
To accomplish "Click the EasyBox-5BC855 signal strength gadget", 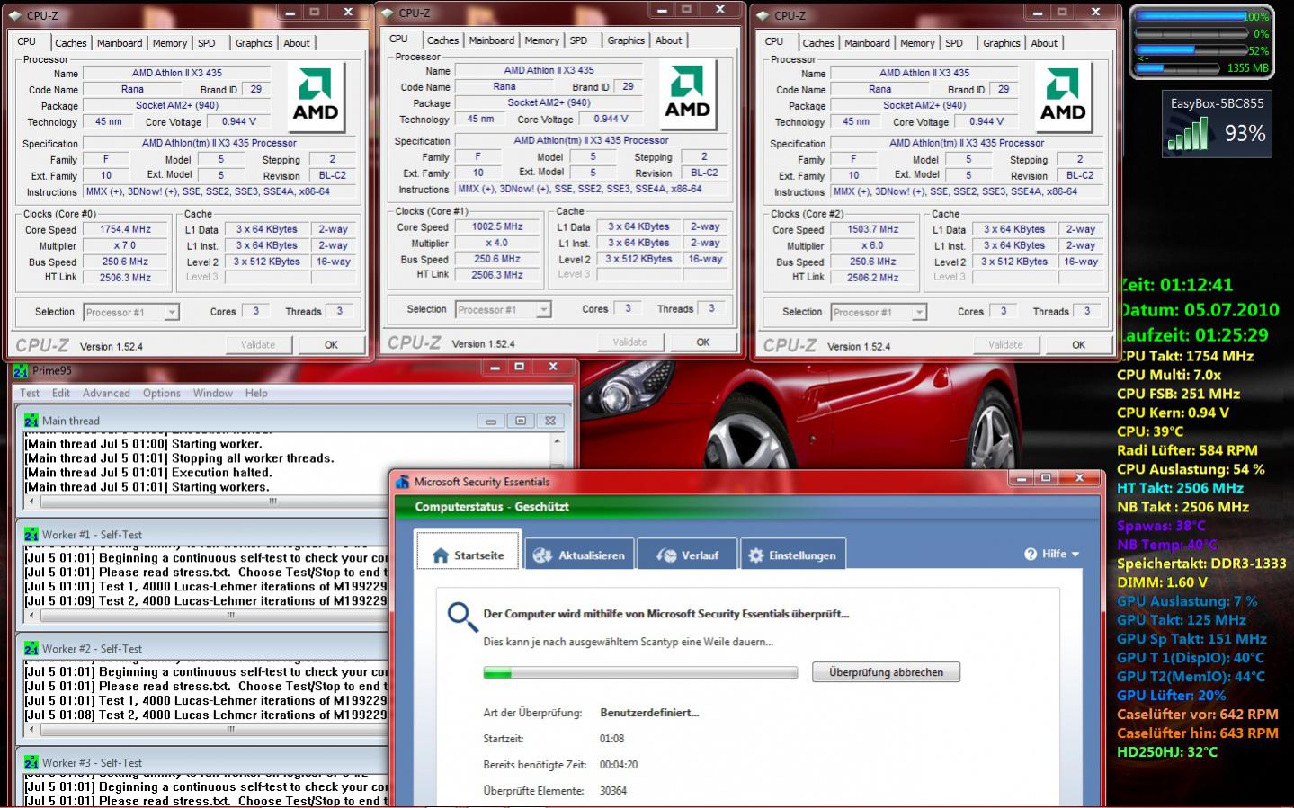I will (1217, 125).
